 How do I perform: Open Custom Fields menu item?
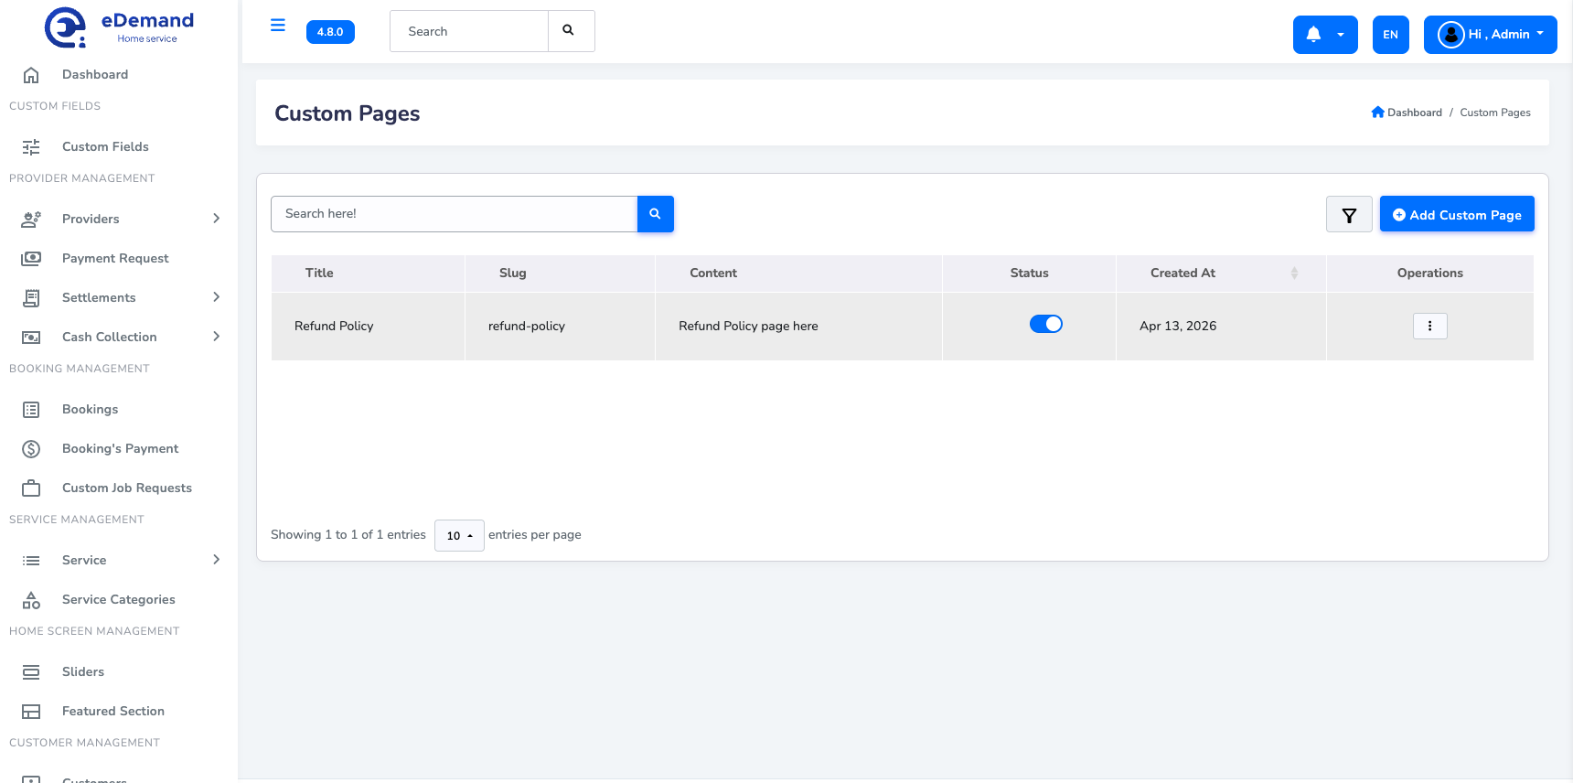[105, 147]
